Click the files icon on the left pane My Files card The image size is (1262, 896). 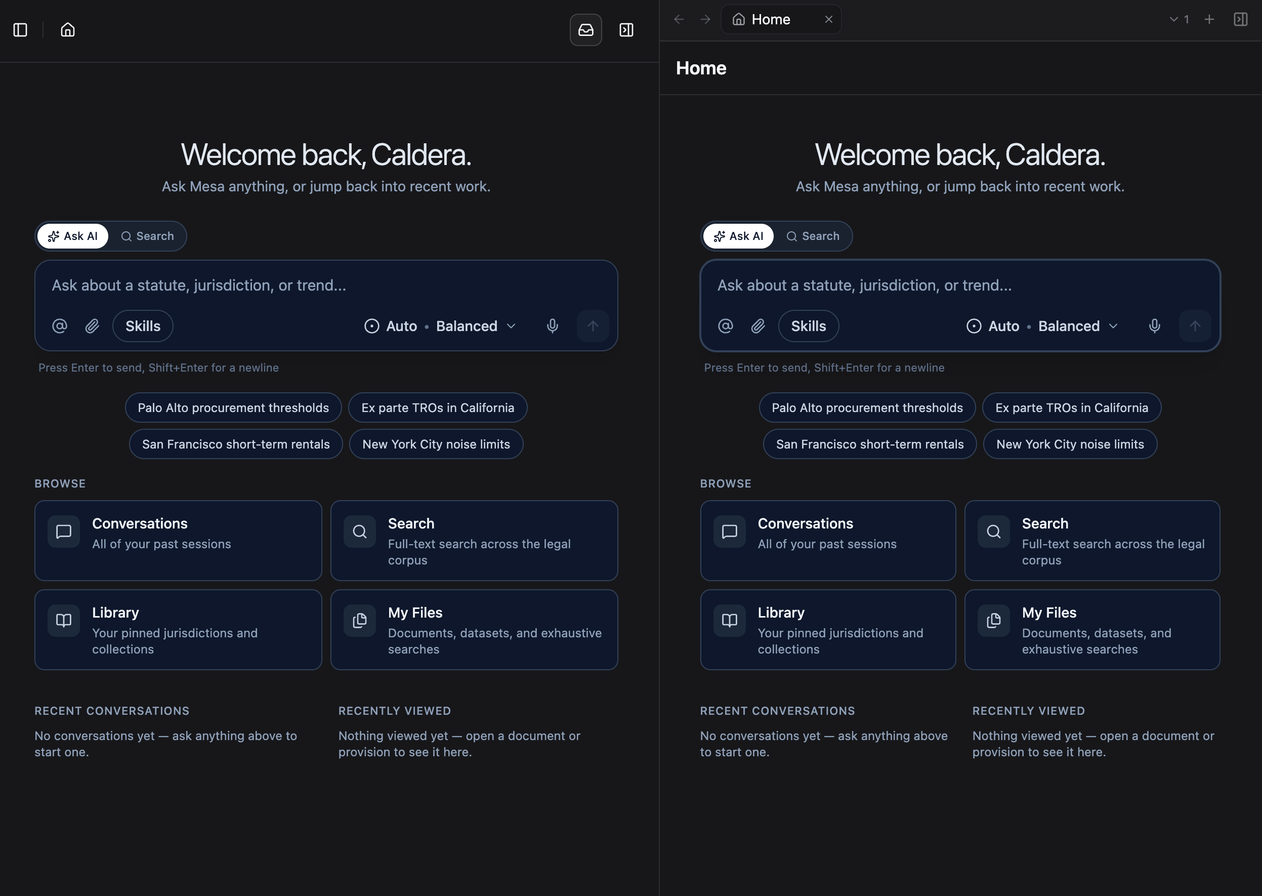tap(360, 621)
